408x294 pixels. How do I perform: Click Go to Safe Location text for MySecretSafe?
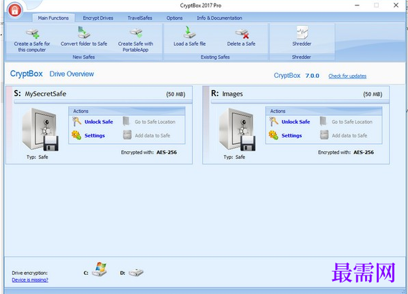point(155,121)
